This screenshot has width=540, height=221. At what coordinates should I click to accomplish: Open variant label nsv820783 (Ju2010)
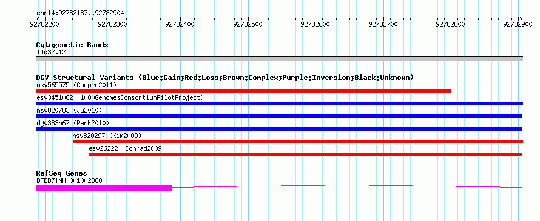[x=69, y=110]
